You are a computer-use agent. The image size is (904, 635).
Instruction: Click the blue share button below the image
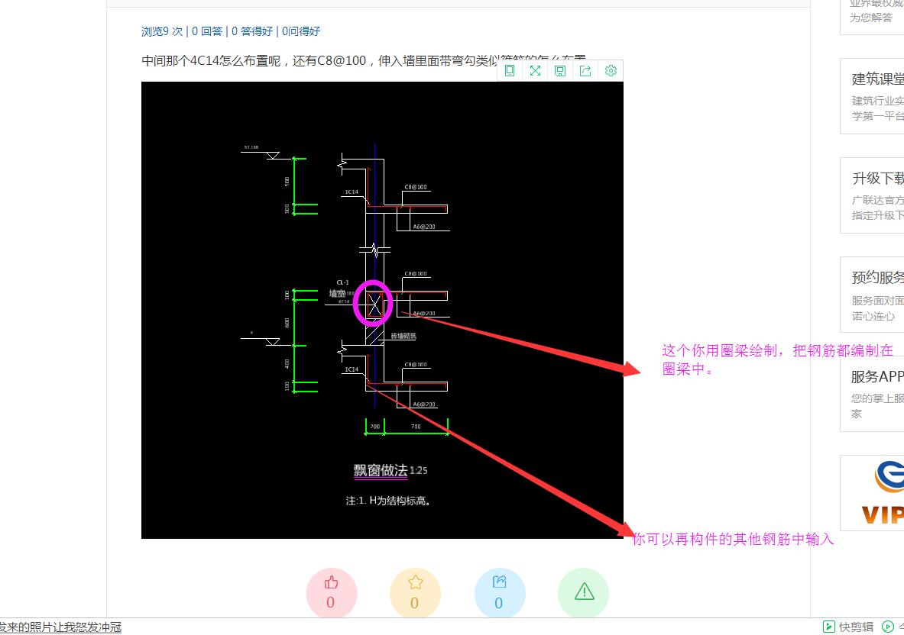coord(499,592)
